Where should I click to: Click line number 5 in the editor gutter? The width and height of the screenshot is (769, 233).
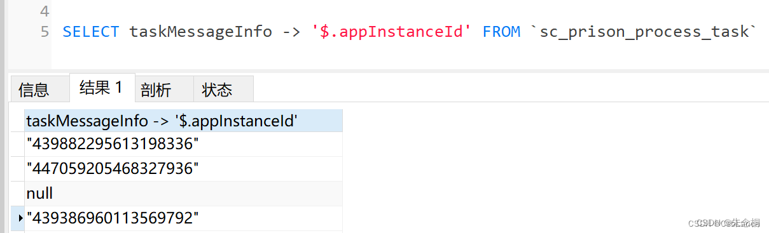tap(45, 32)
